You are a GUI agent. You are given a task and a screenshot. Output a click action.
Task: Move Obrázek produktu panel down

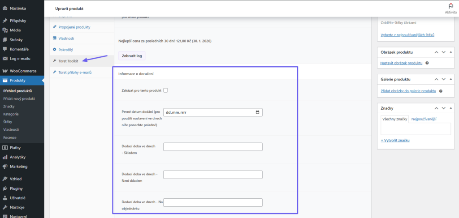click(x=443, y=52)
